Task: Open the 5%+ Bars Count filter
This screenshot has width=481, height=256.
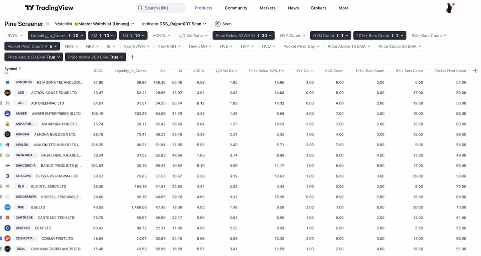Action: (x=429, y=36)
